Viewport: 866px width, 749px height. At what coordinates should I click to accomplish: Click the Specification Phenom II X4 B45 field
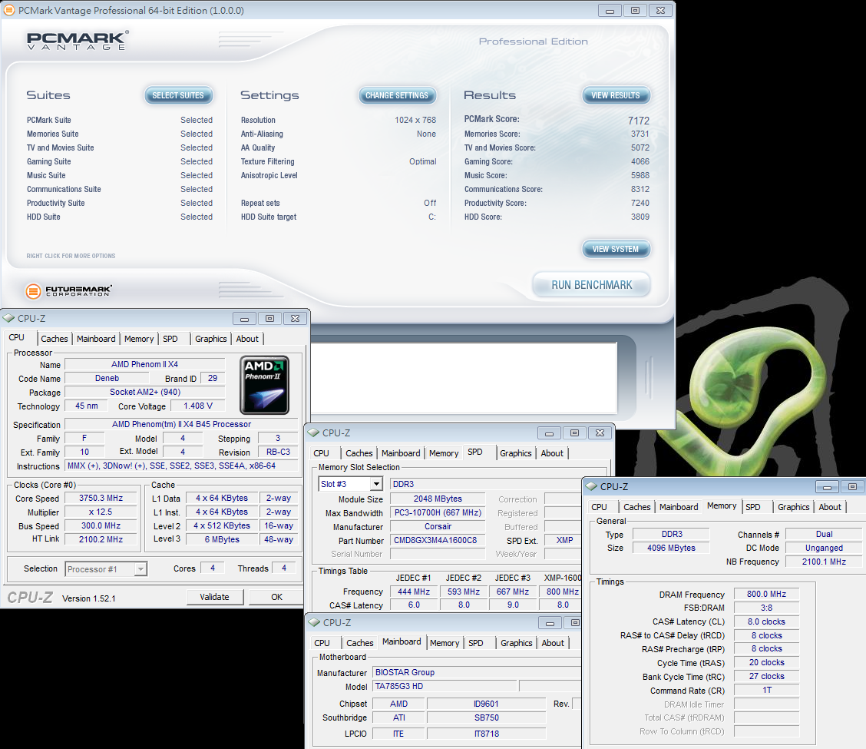pos(181,425)
